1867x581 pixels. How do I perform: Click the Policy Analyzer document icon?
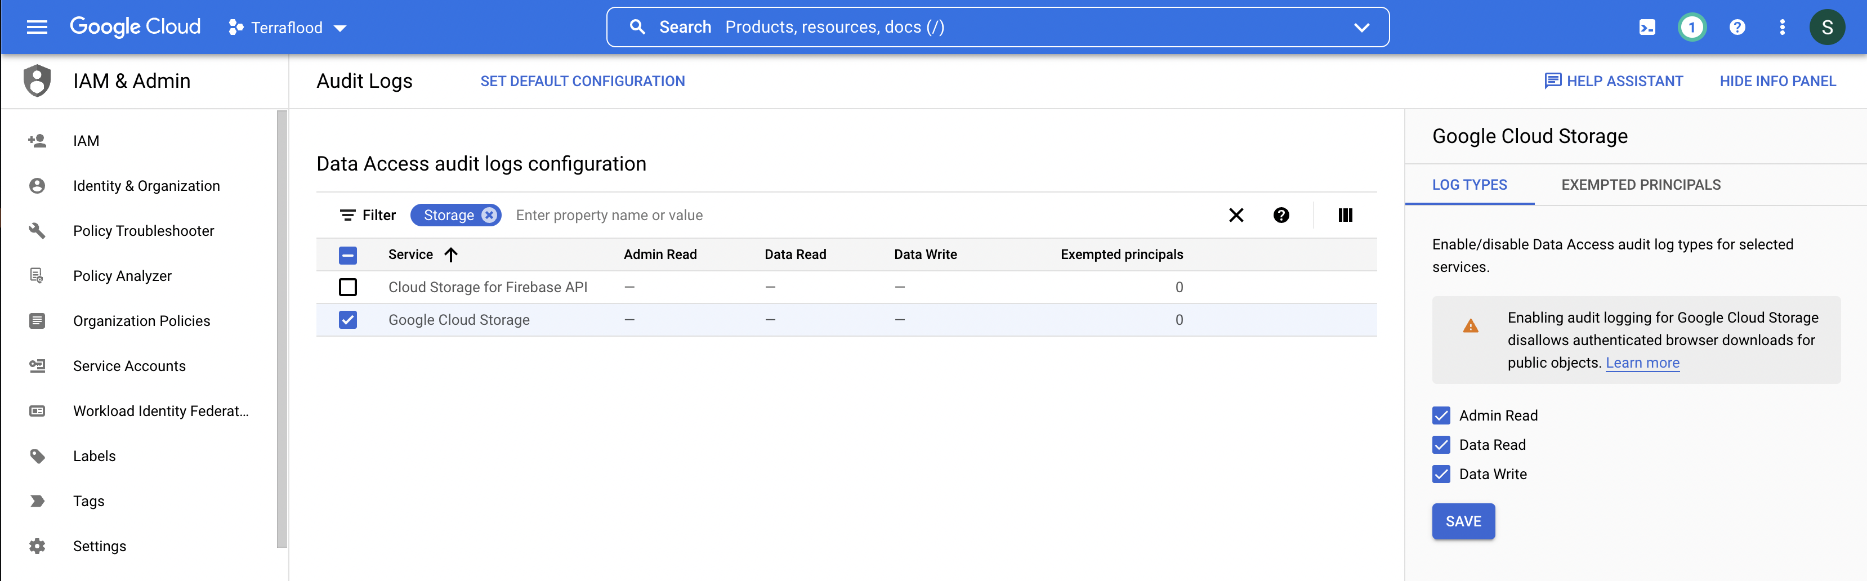(37, 275)
